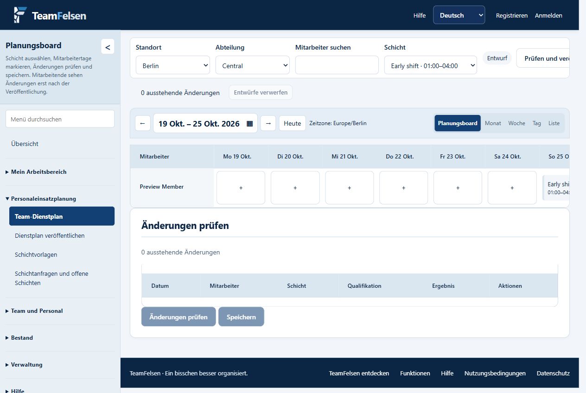Screen dimensions: 586x393
Task: Open the Early shift entry on So 25 Okt.
Action: point(556,188)
